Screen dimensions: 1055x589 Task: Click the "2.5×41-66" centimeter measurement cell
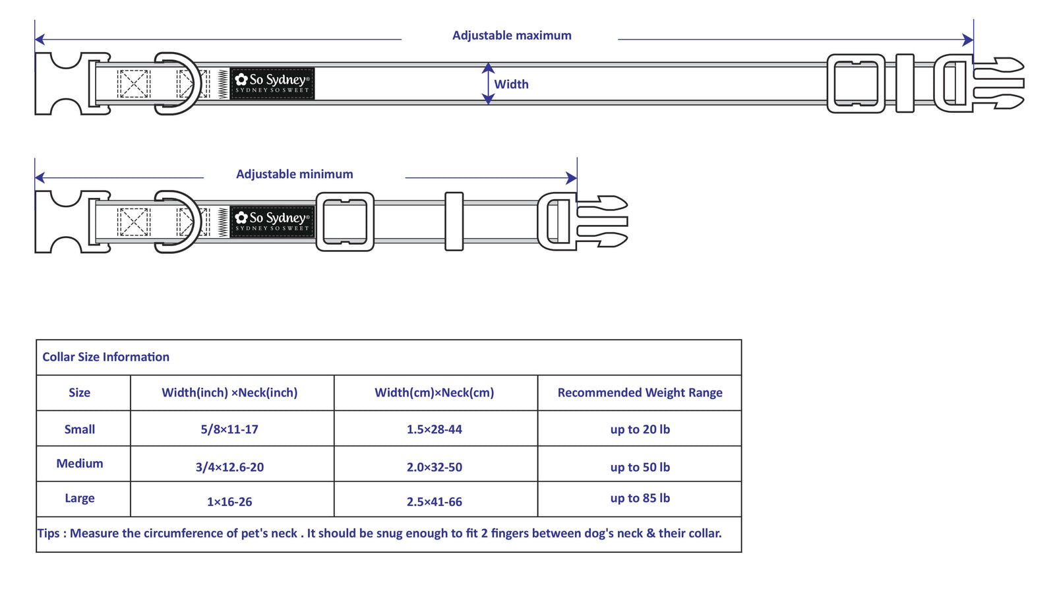434,502
